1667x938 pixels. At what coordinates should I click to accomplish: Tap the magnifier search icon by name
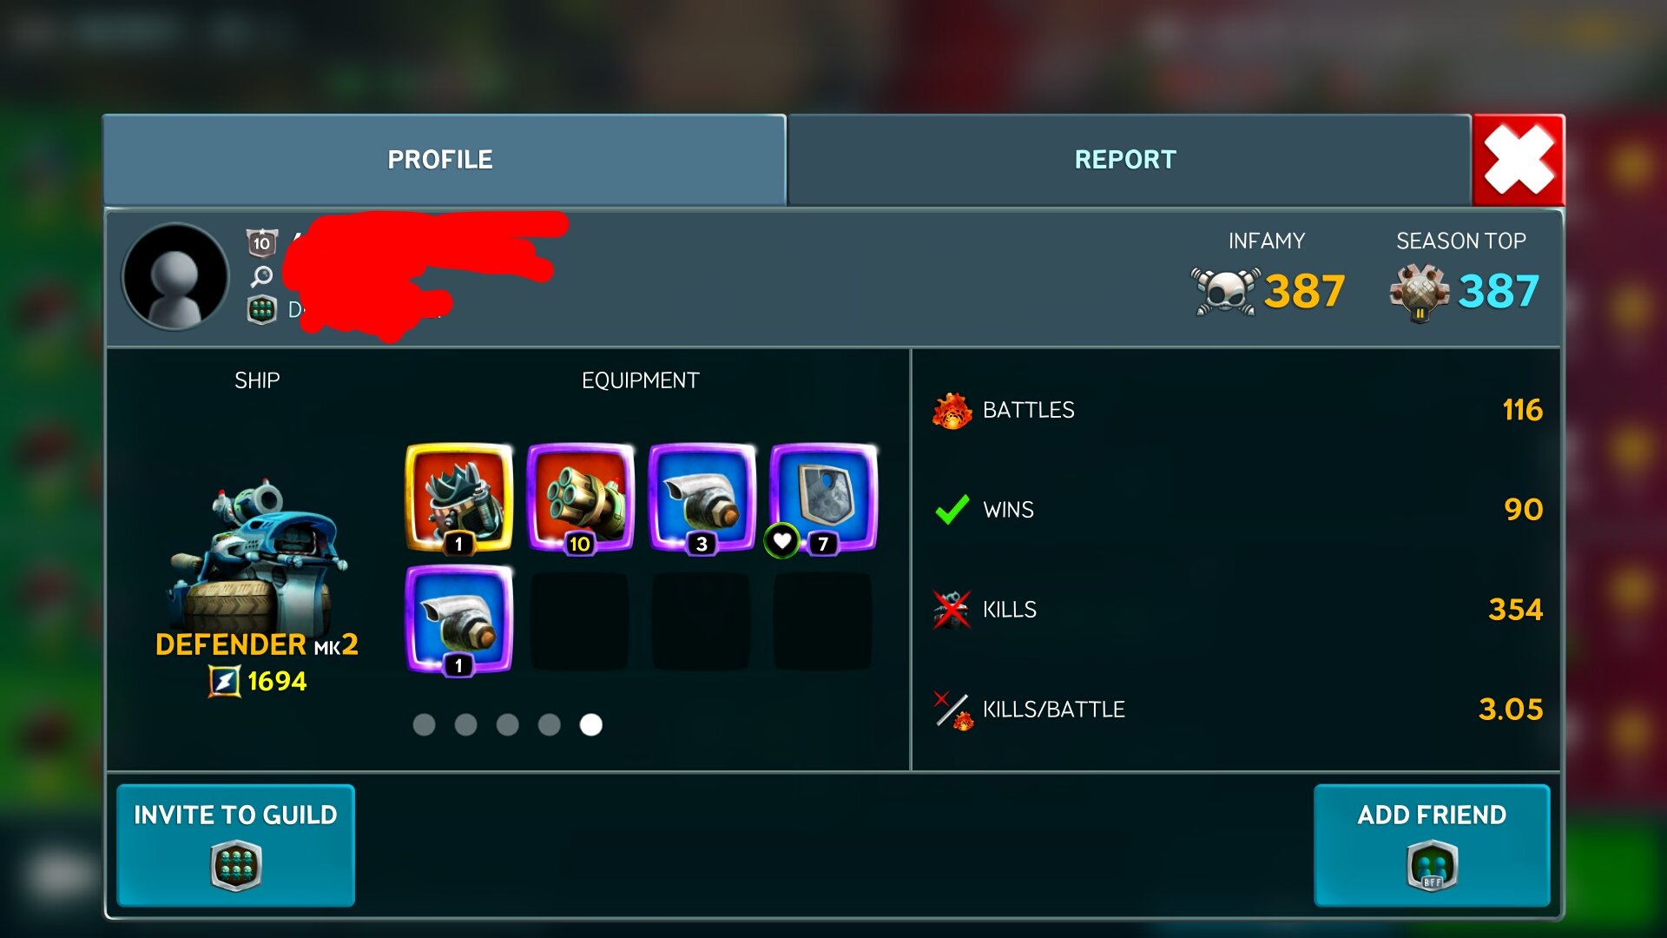click(x=261, y=277)
